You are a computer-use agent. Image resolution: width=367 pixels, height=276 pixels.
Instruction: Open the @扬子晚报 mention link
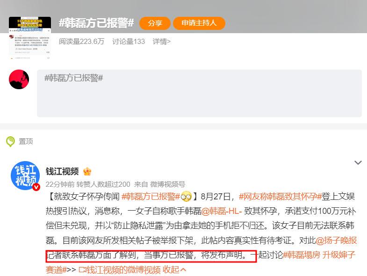(x=336, y=241)
